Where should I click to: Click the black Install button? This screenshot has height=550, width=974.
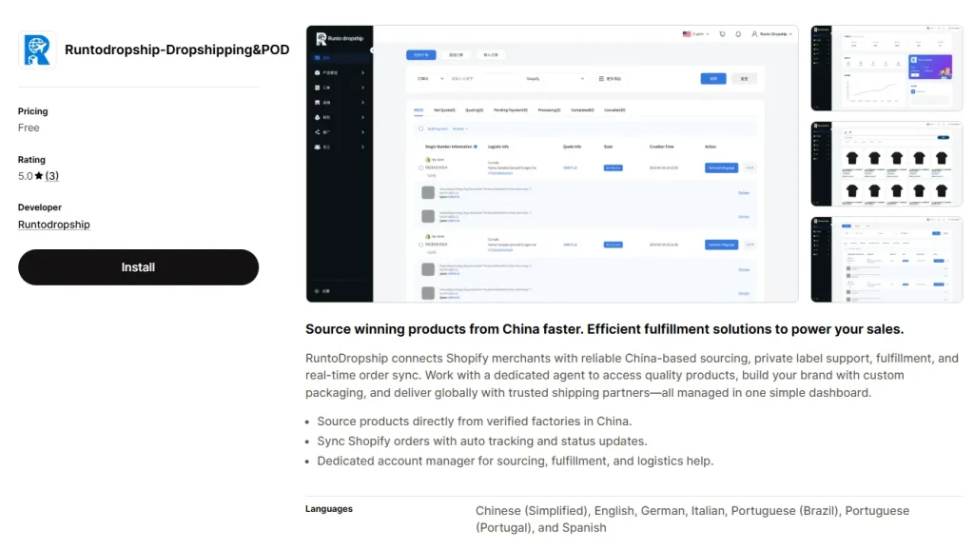pos(138,267)
